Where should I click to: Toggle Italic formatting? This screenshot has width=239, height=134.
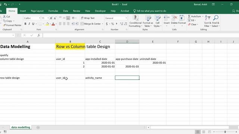click(x=29, y=24)
